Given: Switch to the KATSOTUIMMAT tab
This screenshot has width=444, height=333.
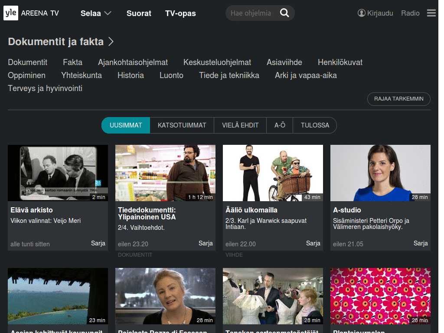Looking at the screenshot, I should [182, 125].
